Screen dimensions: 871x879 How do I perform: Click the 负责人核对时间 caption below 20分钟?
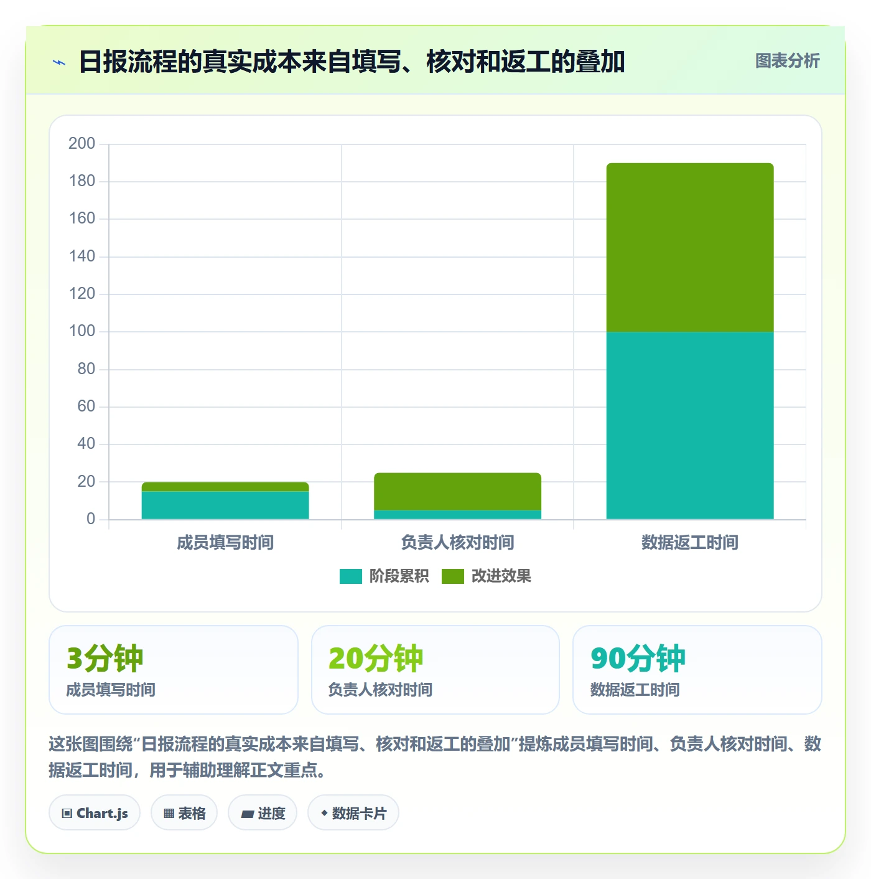[380, 690]
